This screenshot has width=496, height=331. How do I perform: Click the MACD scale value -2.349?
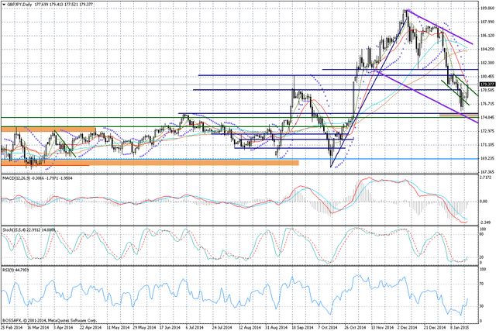coord(486,222)
